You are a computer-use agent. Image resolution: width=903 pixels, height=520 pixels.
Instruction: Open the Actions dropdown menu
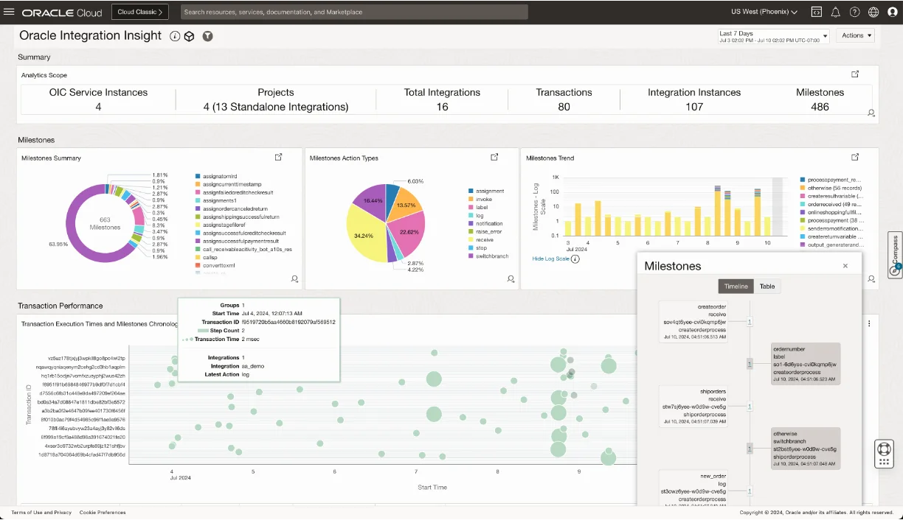point(857,35)
